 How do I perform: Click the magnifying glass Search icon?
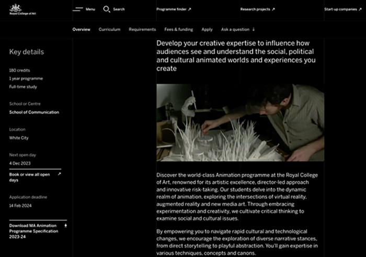point(107,9)
